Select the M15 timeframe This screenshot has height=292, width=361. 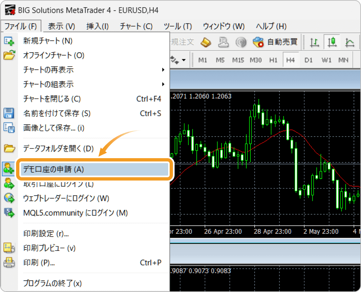tap(238, 60)
